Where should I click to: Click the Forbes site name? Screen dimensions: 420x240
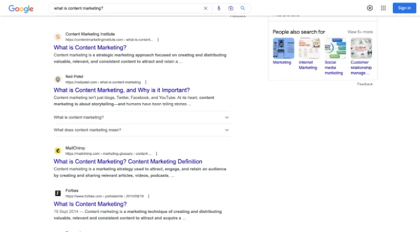click(x=72, y=191)
